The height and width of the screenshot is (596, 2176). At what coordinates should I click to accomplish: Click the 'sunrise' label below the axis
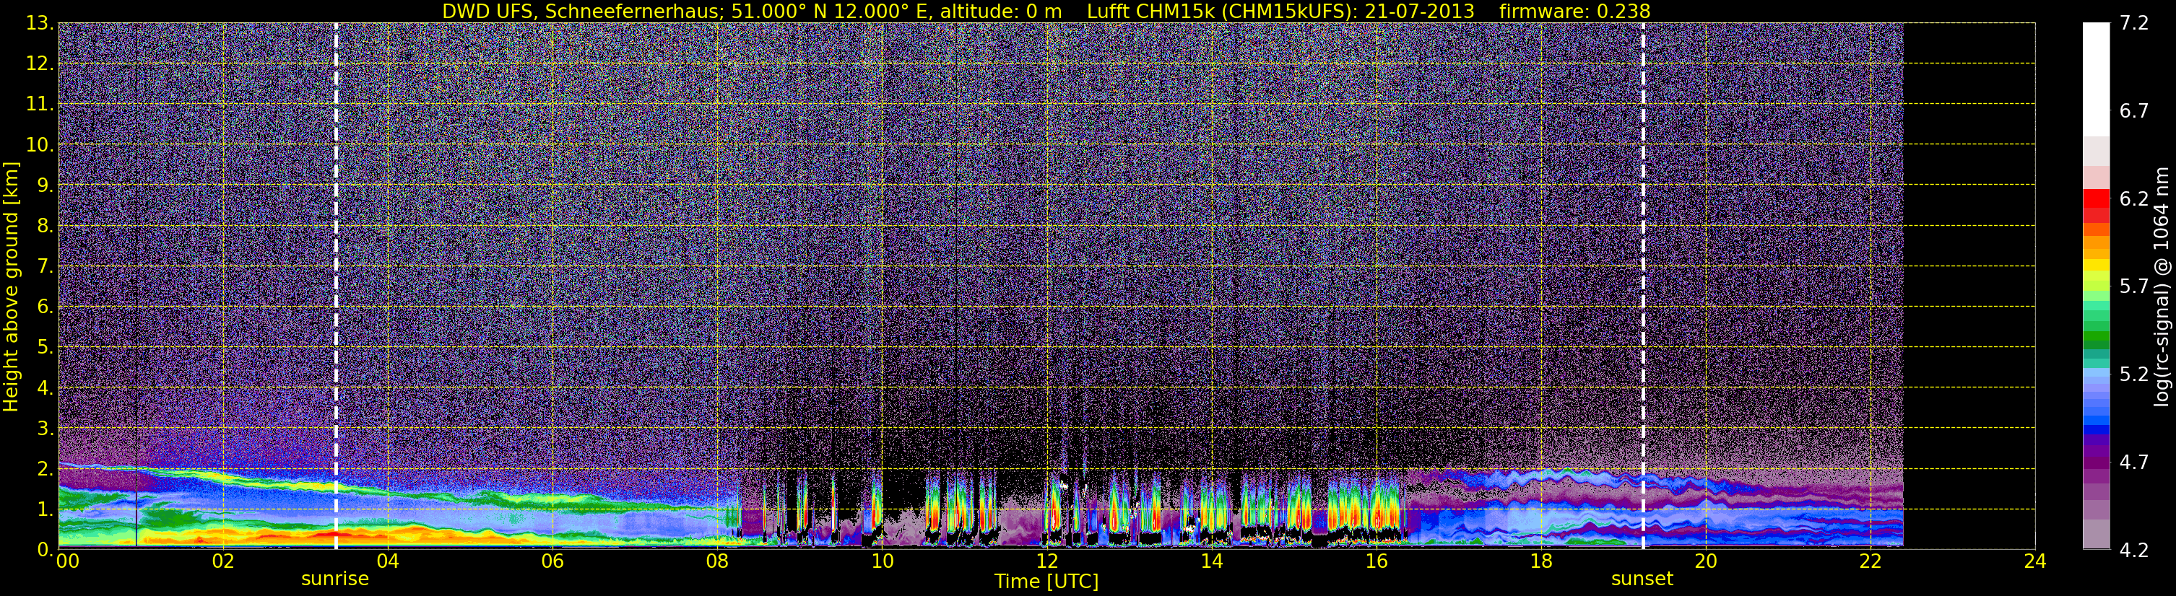coord(335,579)
